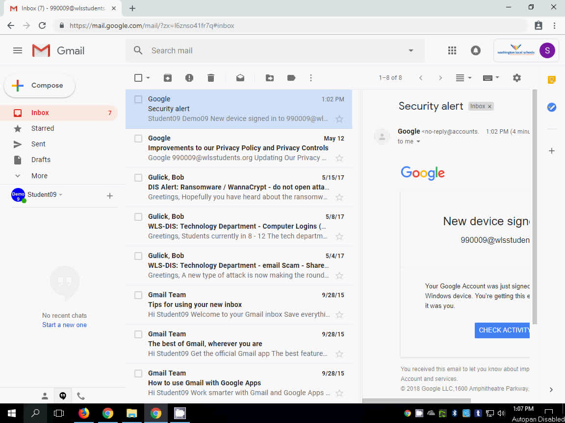Delete the selected conversation
565x423 pixels.
tap(211, 77)
